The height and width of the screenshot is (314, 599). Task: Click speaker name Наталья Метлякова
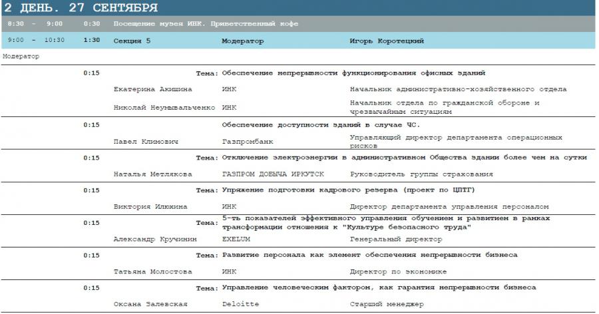tap(152, 174)
